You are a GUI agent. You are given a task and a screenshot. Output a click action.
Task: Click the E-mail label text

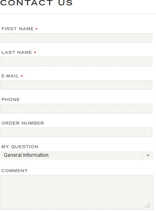[10, 76]
